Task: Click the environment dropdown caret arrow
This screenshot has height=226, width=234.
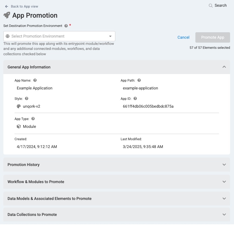Action: tap(110, 36)
